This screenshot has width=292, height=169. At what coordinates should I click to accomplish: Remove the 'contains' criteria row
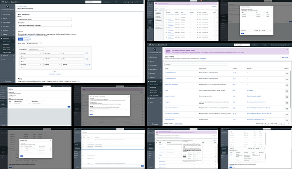[87, 65]
